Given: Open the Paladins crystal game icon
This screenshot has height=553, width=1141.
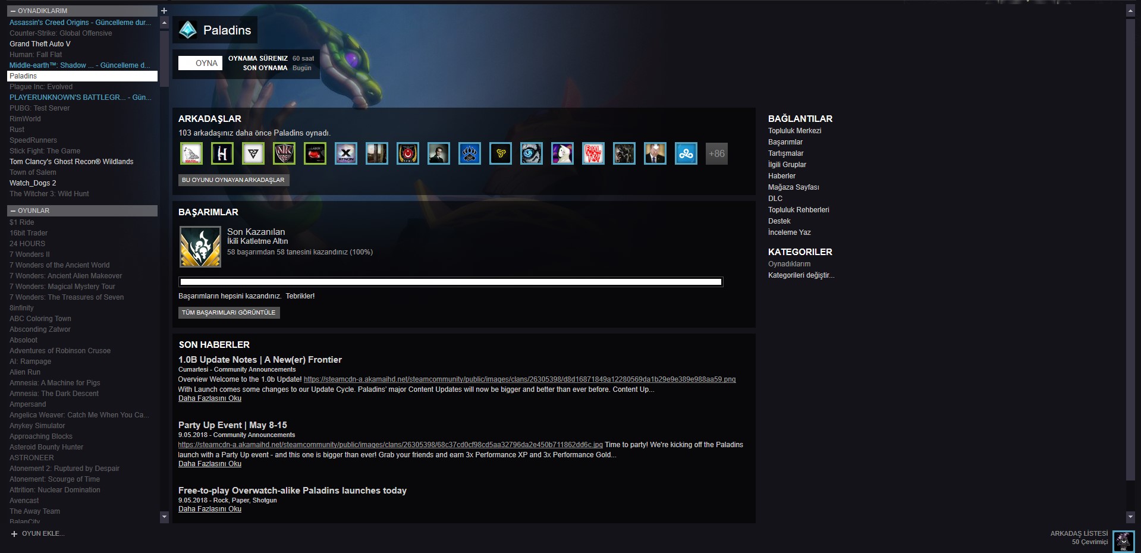Looking at the screenshot, I should pos(188,30).
